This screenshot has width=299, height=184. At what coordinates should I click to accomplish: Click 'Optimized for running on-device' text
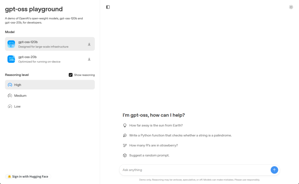[39, 62]
